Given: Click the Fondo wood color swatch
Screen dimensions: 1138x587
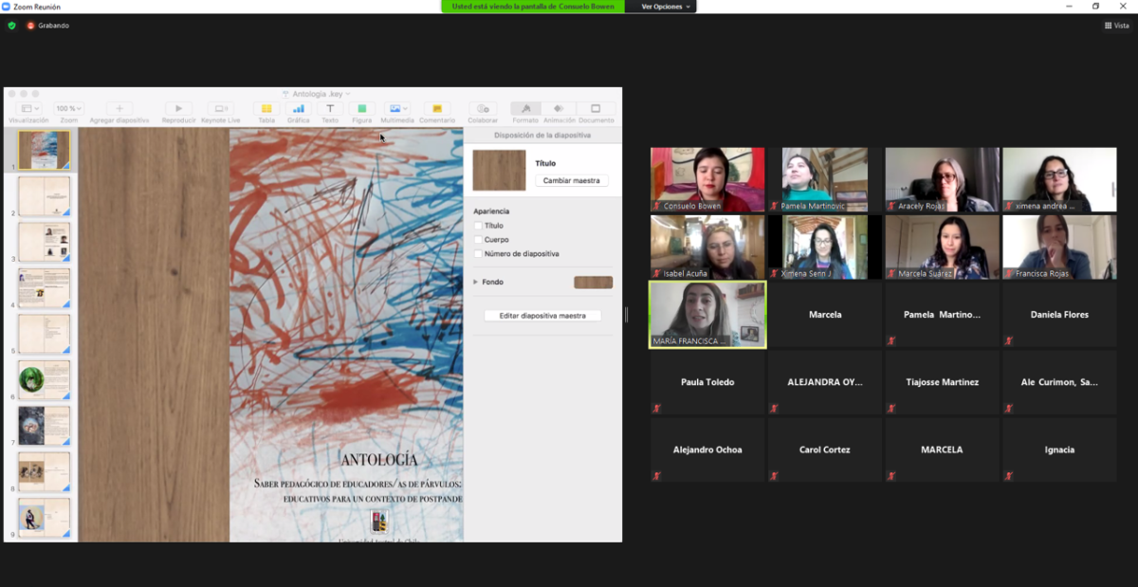Looking at the screenshot, I should pyautogui.click(x=594, y=283).
